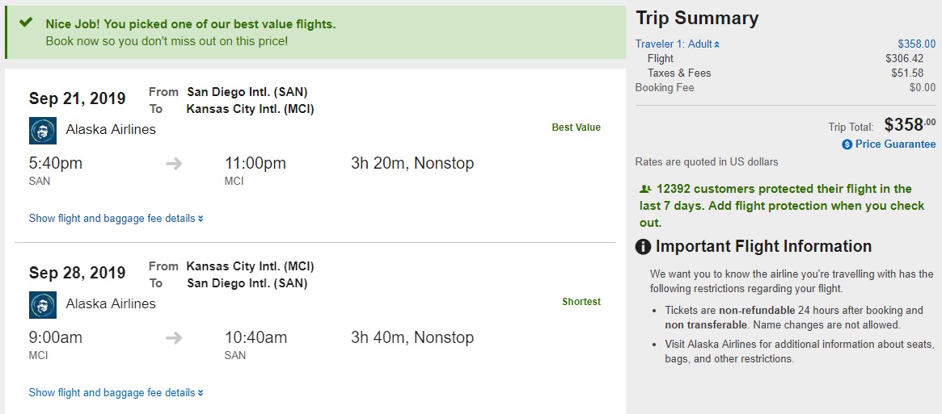The image size is (942, 414).
Task: Select the Sep 21, 2019 date heading
Action: 78,98
